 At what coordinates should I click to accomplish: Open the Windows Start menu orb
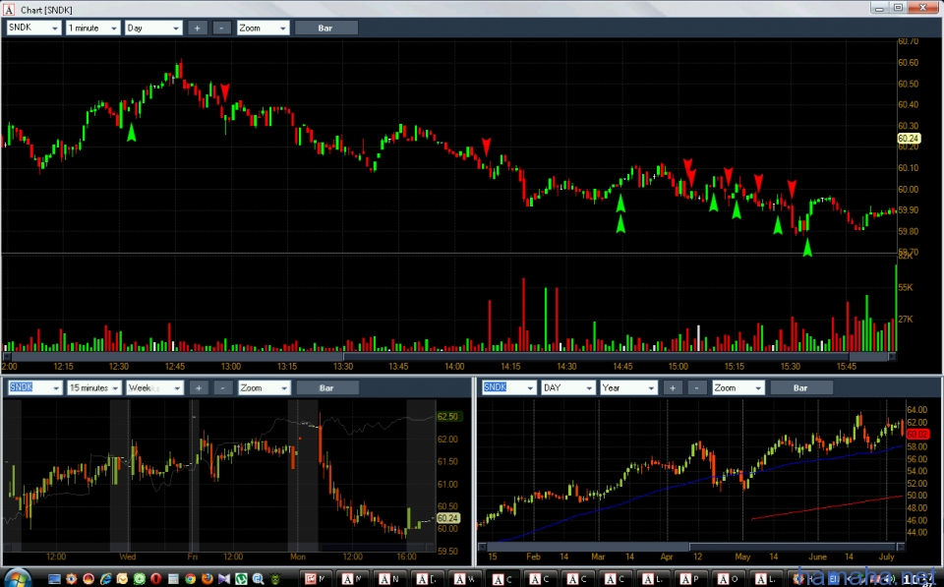[17, 578]
